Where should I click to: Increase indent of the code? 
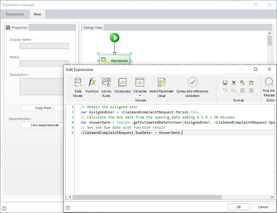251,90
